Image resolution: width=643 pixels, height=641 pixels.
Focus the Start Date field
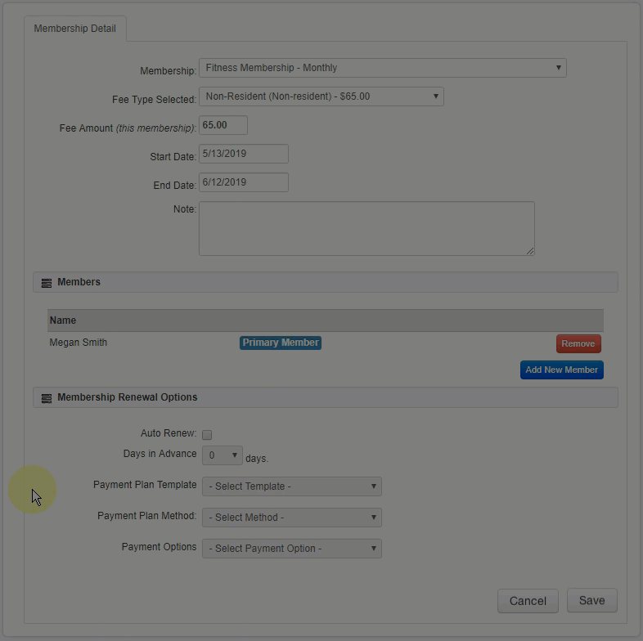coord(243,154)
